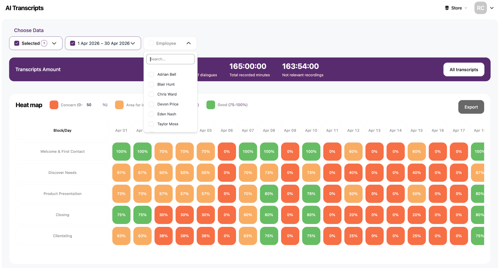
Task: Click the Choose Data heading
Action: [29, 30]
